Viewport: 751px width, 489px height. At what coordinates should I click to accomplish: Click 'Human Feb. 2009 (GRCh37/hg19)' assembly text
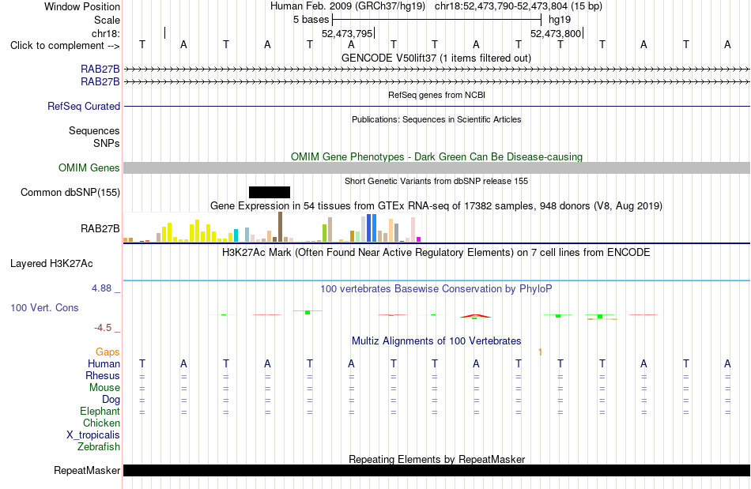(x=348, y=6)
